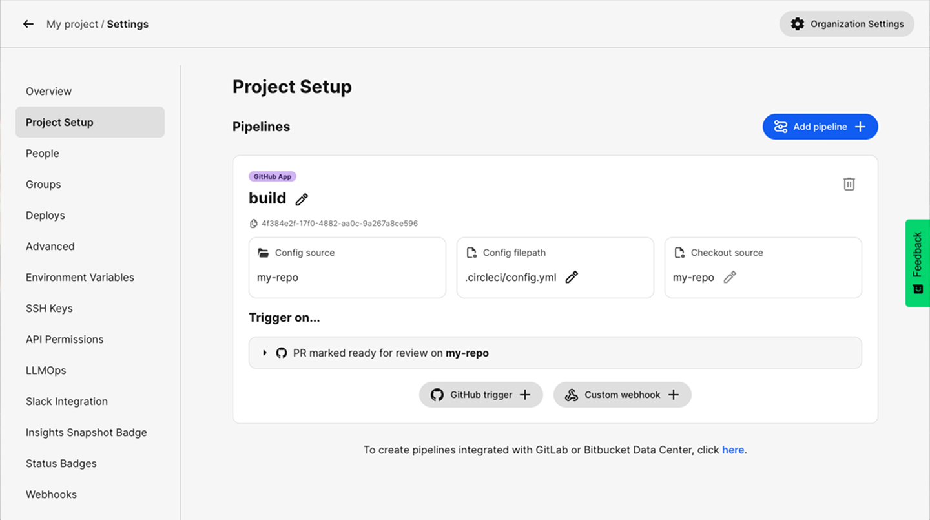Add a GitHub trigger

pos(480,395)
